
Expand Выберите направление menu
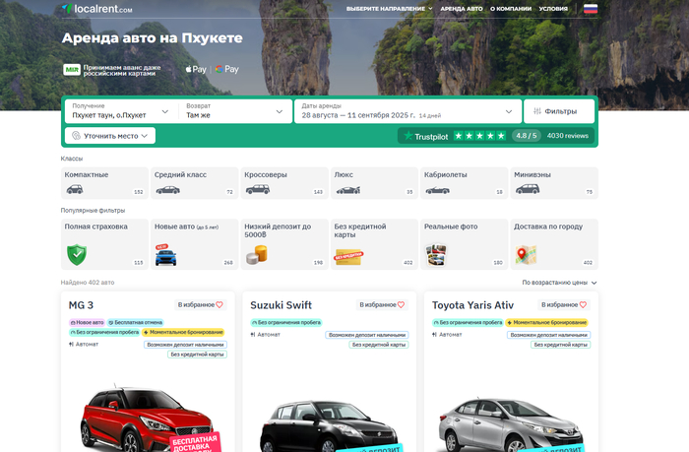coord(390,8)
